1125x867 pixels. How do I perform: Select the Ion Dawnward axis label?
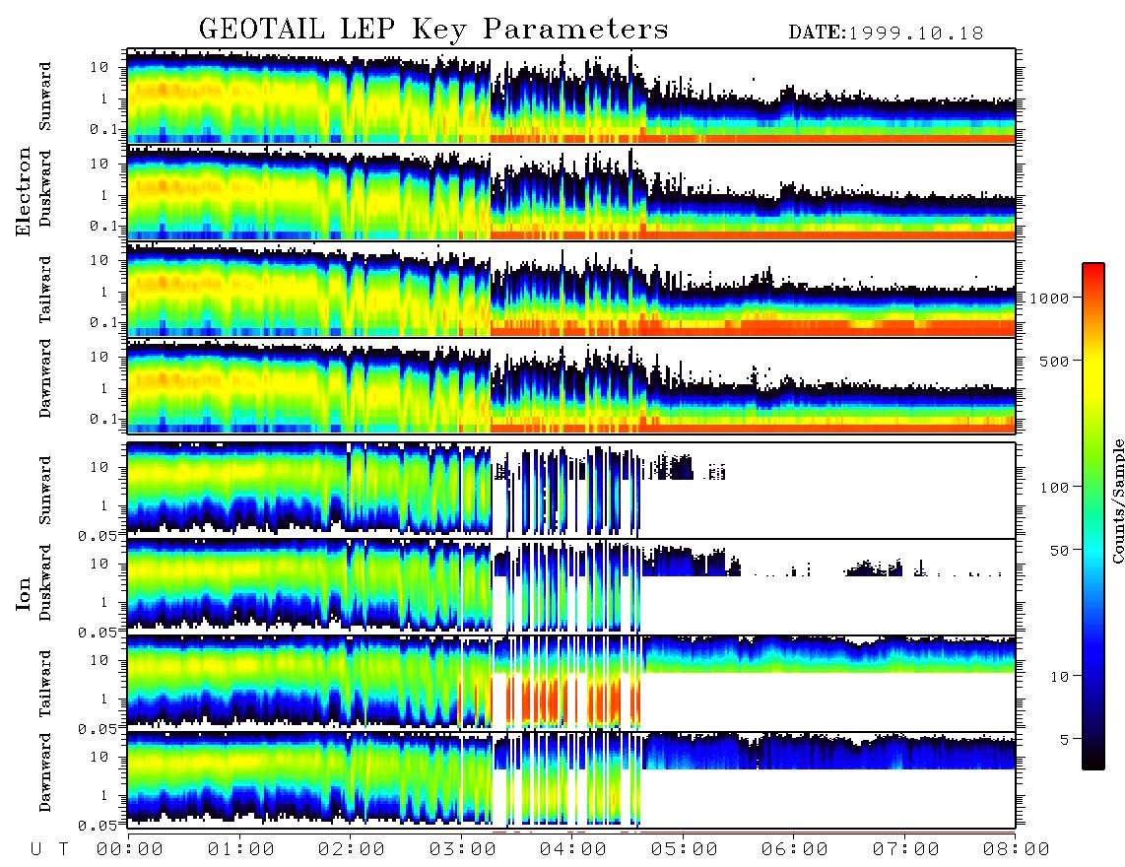click(x=45, y=772)
